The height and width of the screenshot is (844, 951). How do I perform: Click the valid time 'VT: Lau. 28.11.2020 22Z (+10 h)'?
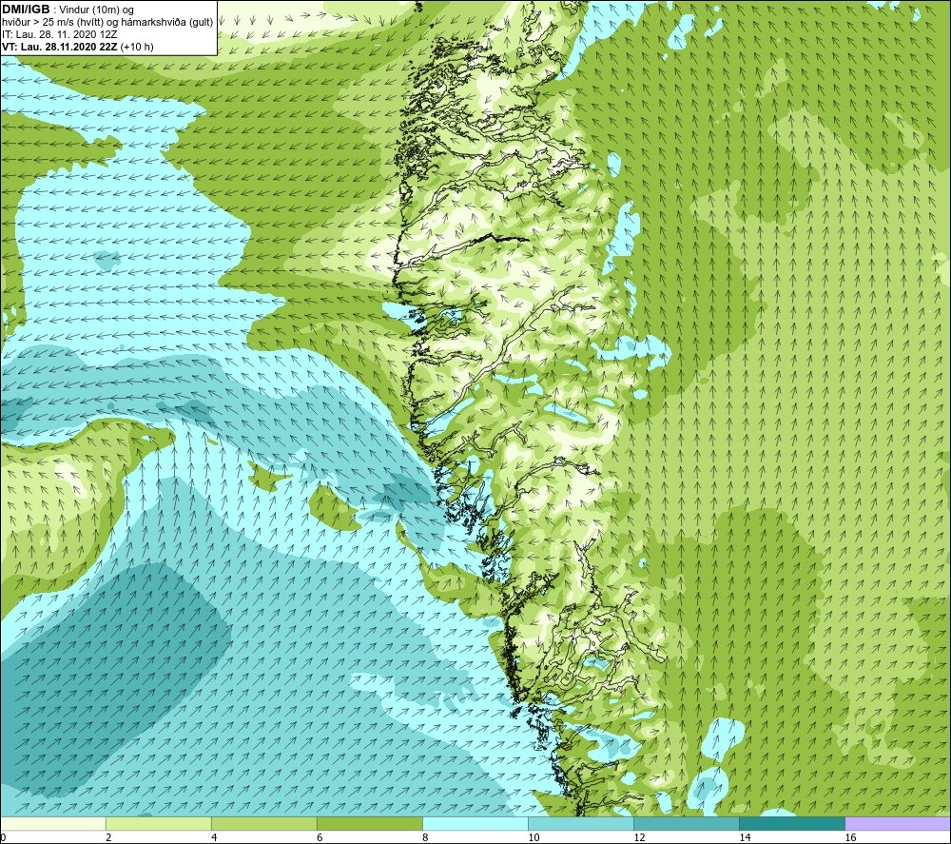tap(78, 47)
